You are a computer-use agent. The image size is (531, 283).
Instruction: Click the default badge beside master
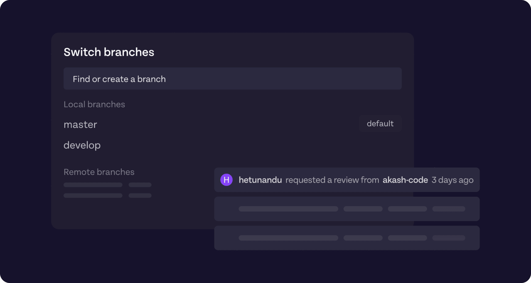pos(380,124)
